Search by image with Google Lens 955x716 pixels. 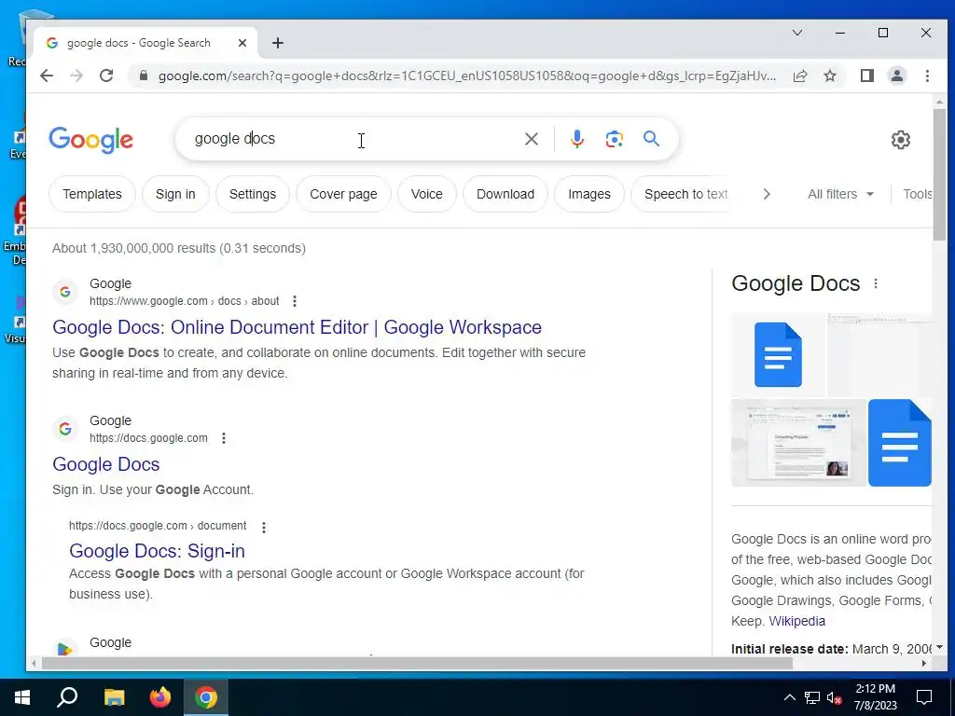tap(614, 139)
